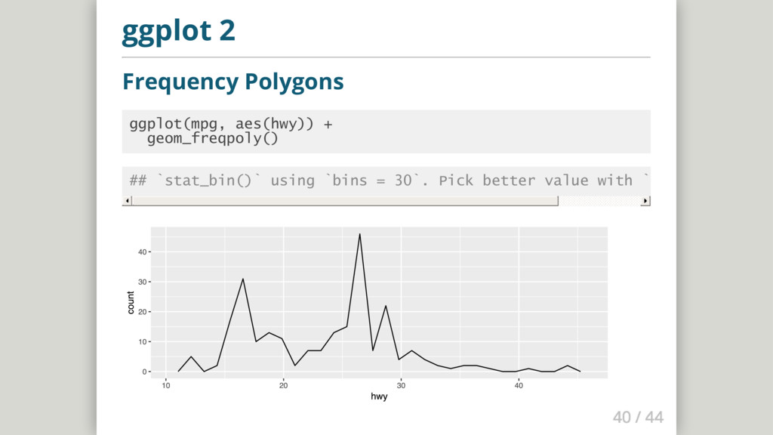Click the right scroll arrow of output box
This screenshot has height=435, width=773.
pyautogui.click(x=645, y=201)
